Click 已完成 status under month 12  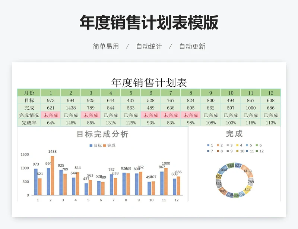[x=271, y=115]
